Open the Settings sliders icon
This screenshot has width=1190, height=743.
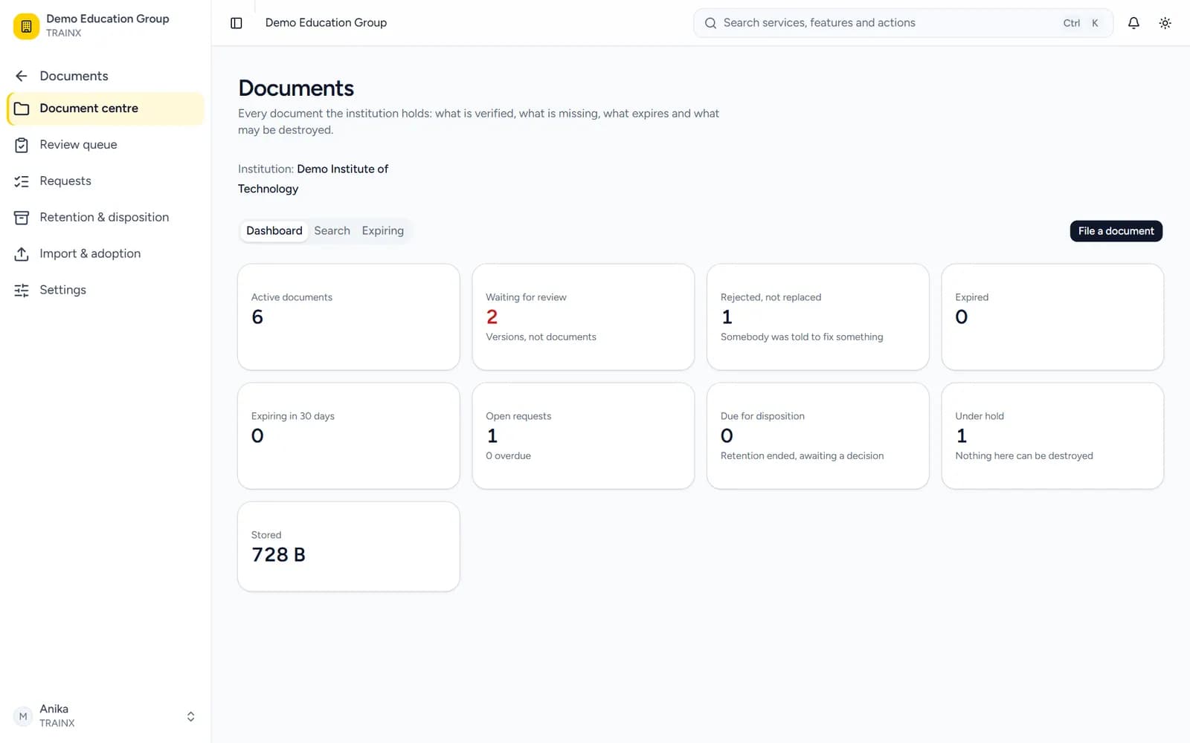click(x=22, y=291)
